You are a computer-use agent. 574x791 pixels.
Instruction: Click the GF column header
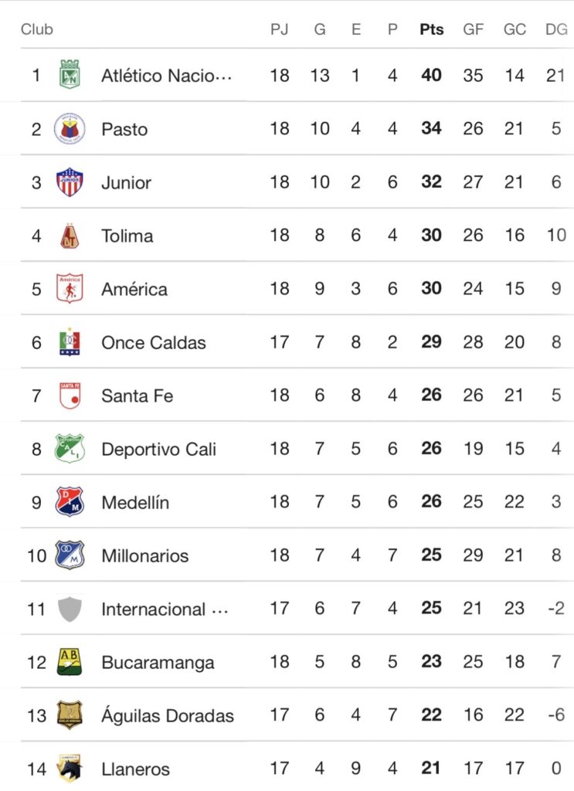(473, 29)
